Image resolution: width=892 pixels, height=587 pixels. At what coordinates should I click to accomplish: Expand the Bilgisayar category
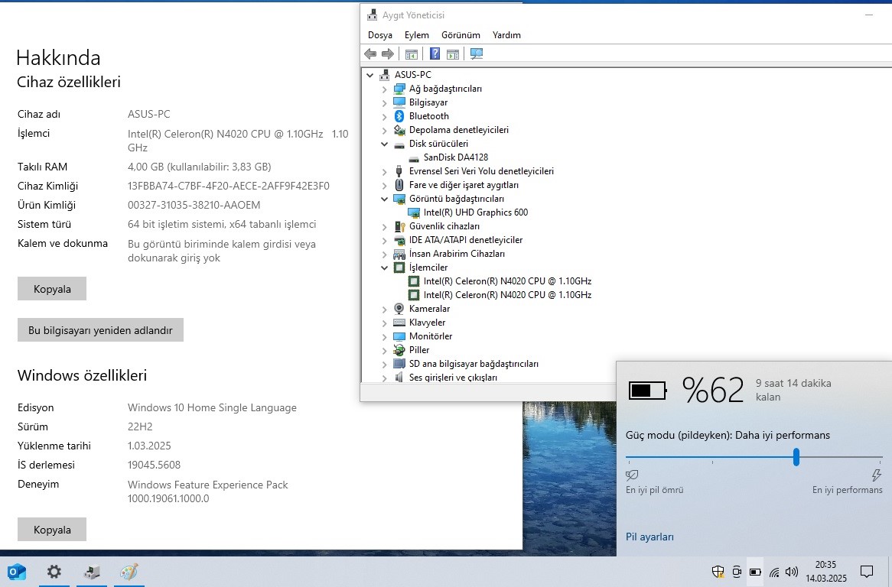click(384, 103)
